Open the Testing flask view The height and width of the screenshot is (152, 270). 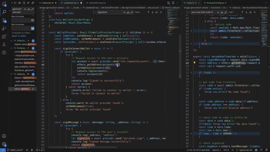[x=4, y=44]
